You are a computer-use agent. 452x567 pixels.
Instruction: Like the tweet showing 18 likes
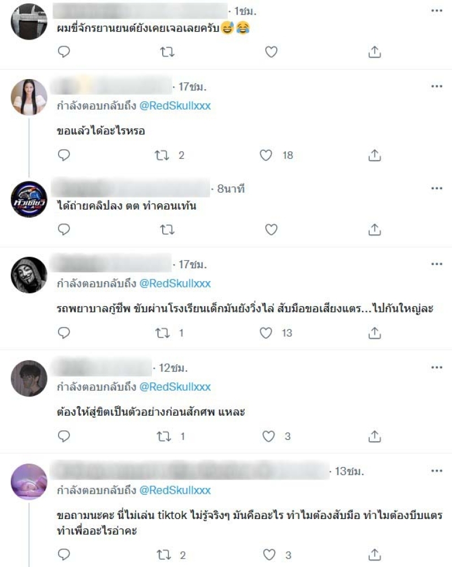266,155
